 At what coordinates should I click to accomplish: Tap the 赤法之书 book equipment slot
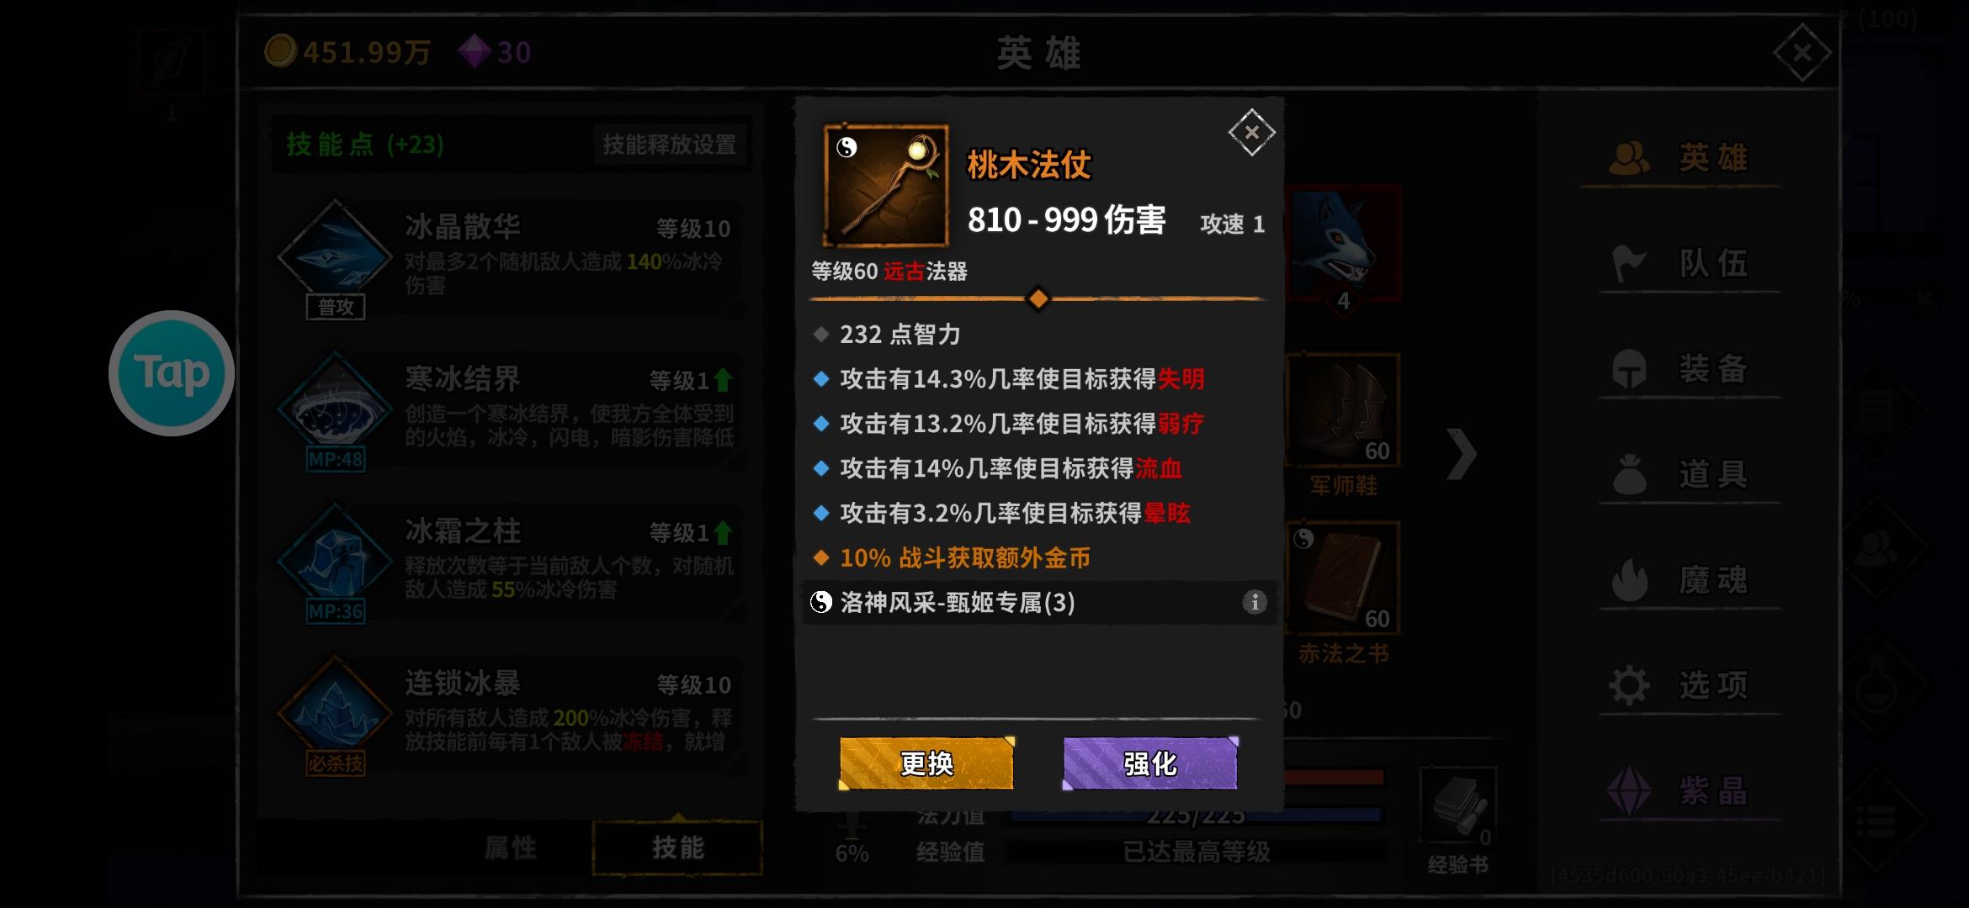click(x=1343, y=578)
